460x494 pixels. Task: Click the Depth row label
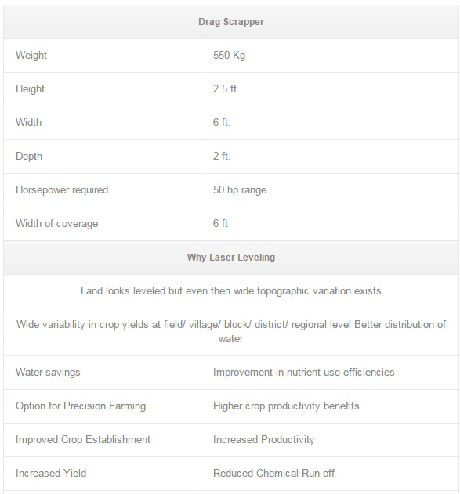(29, 157)
